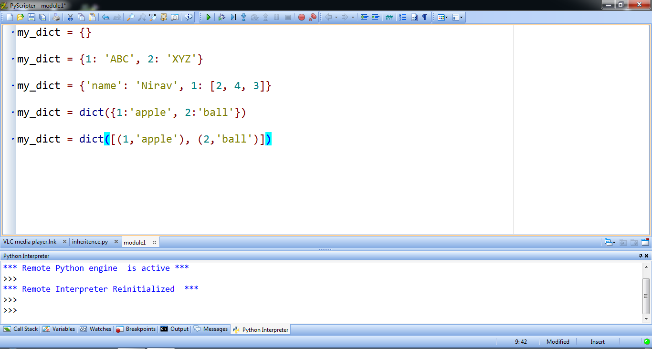This screenshot has width=652, height=349.
Task: Toggle the special characters (¶) display
Action: tap(425, 17)
